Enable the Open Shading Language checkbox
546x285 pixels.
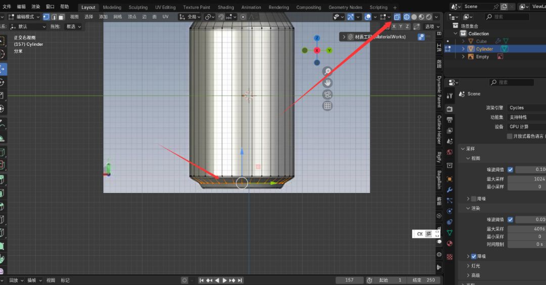(x=510, y=136)
